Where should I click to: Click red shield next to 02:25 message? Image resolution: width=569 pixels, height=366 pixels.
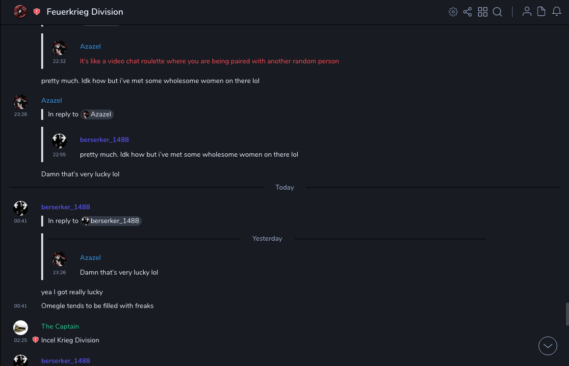click(x=35, y=340)
